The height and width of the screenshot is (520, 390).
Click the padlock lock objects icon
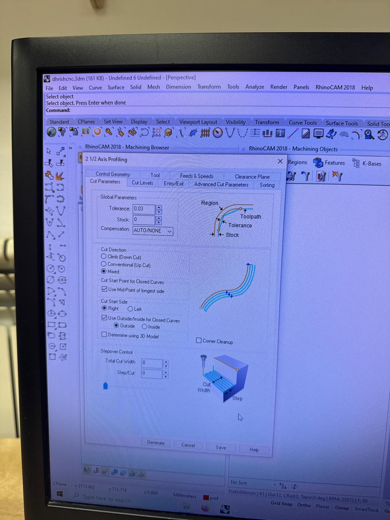[x=74, y=132]
